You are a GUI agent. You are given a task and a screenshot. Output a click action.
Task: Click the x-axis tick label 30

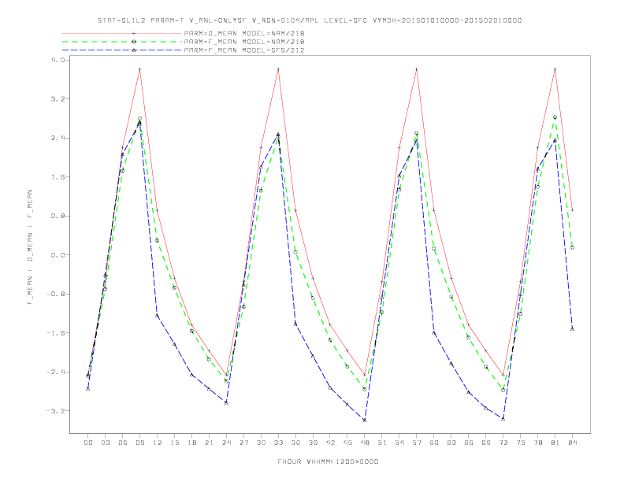pos(261,443)
